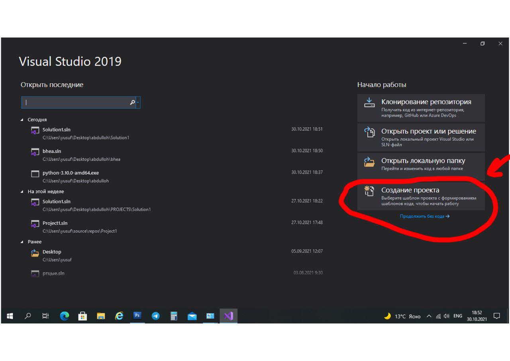Click the Создание проекта button

click(x=421, y=195)
